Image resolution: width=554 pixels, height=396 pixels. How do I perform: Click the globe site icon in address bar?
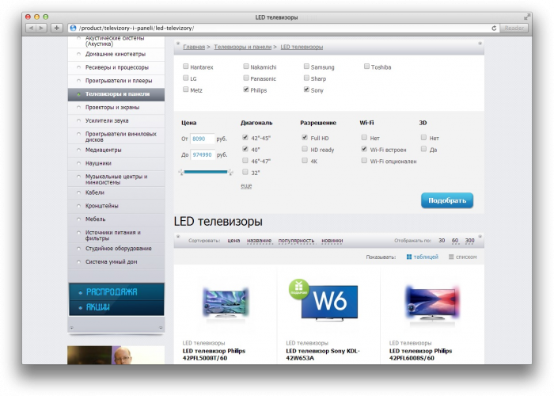(x=73, y=28)
